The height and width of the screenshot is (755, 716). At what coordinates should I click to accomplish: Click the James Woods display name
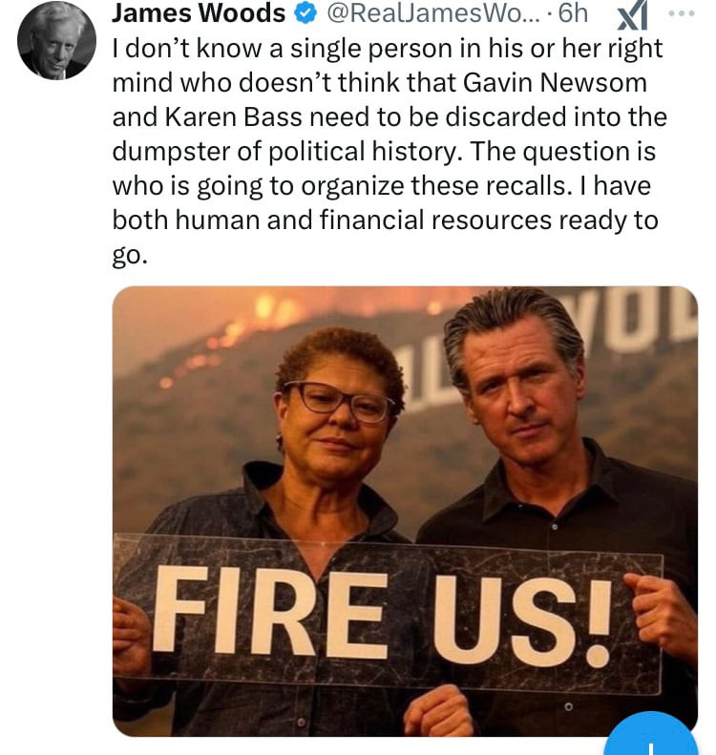tap(199, 14)
